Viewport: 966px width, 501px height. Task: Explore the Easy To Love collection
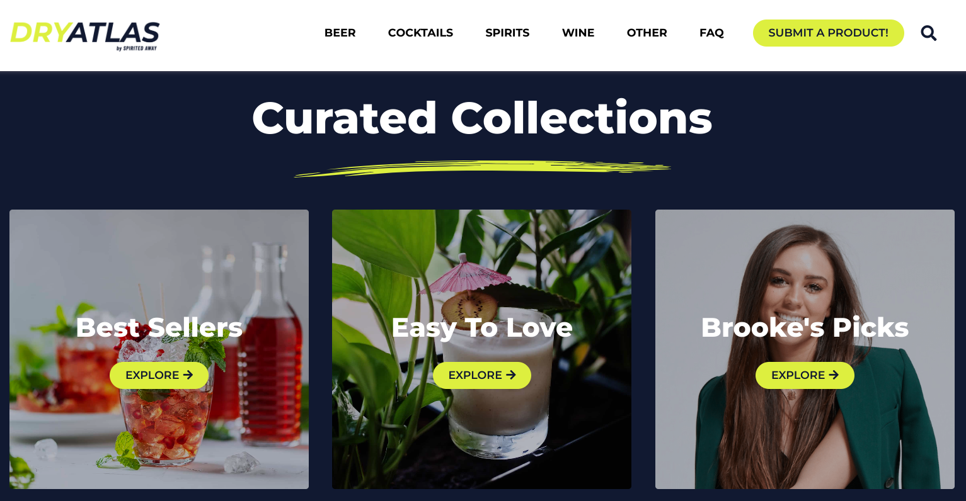tap(482, 375)
